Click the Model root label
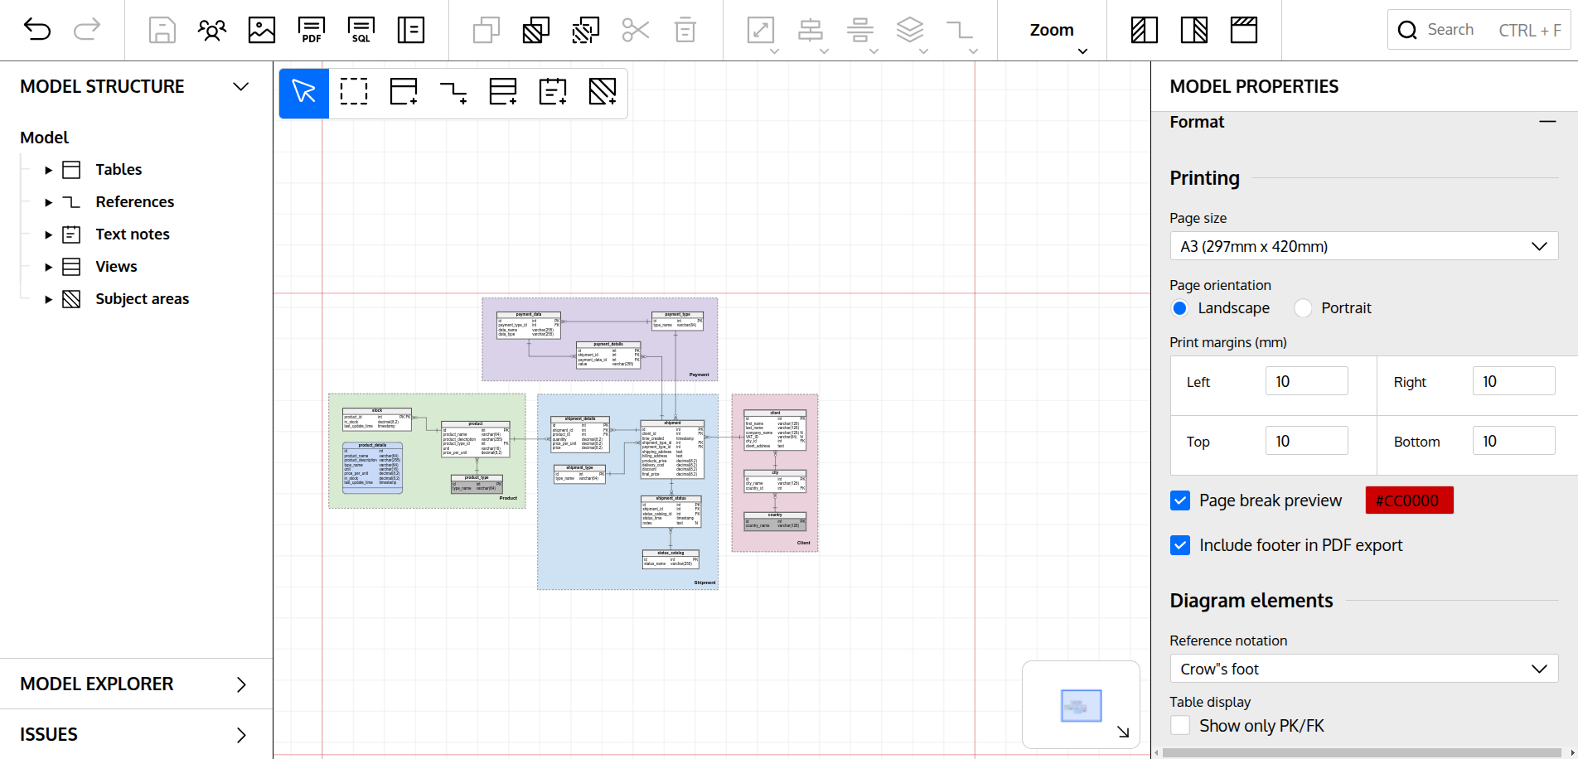The width and height of the screenshot is (1578, 759). point(45,138)
